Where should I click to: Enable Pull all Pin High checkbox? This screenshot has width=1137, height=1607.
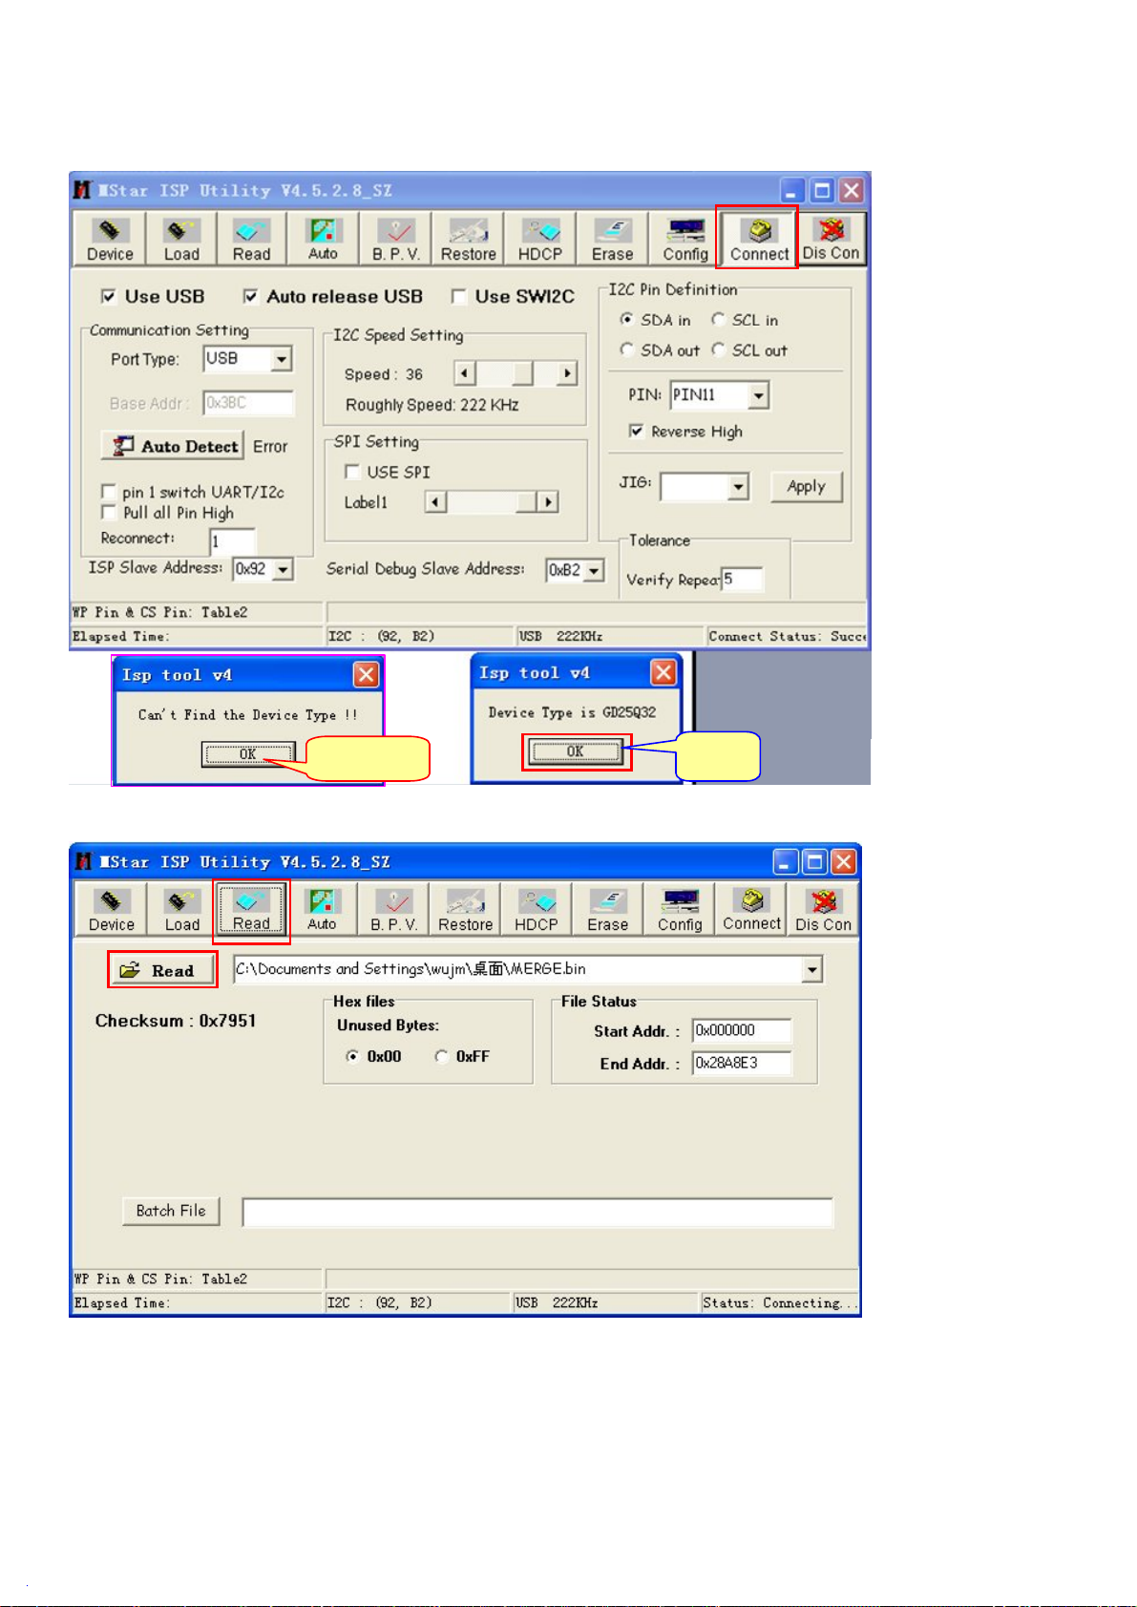[109, 513]
